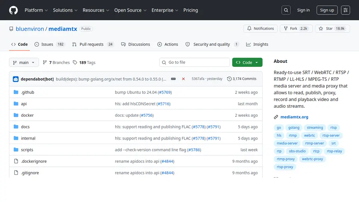Screen dimensions: 359x202
Task: Open the .dockerignore file
Action: (x=34, y=161)
